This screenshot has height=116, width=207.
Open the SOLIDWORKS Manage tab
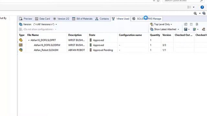(x=147, y=19)
